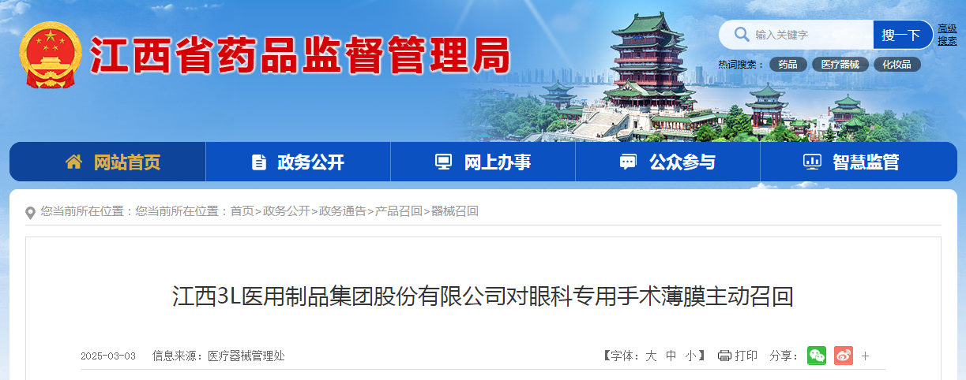Click the document icon beside 政务公开
Viewport: 966px width, 380px height.
pos(259,162)
